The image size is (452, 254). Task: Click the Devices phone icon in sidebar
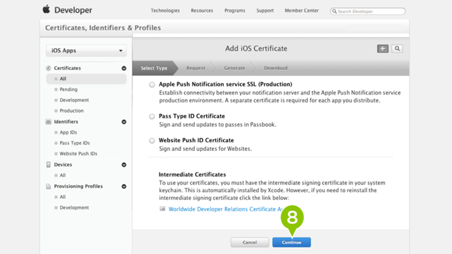(x=48, y=165)
